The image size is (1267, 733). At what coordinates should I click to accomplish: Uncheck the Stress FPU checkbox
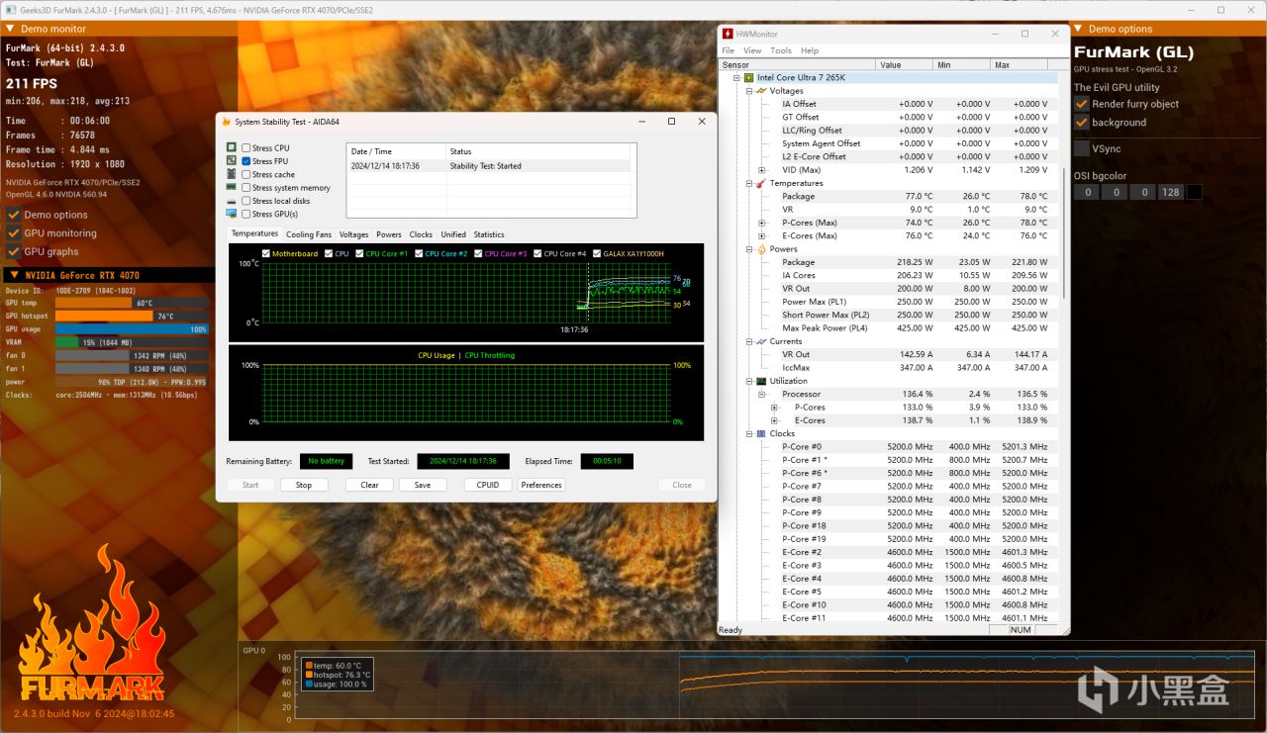[246, 161]
